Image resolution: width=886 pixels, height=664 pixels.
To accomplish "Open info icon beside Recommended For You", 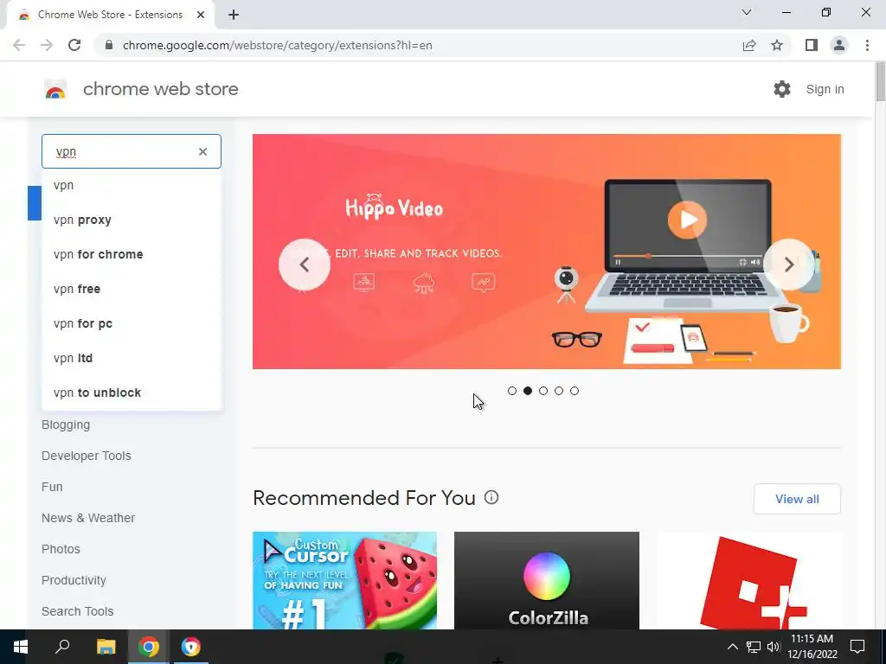I will click(491, 497).
